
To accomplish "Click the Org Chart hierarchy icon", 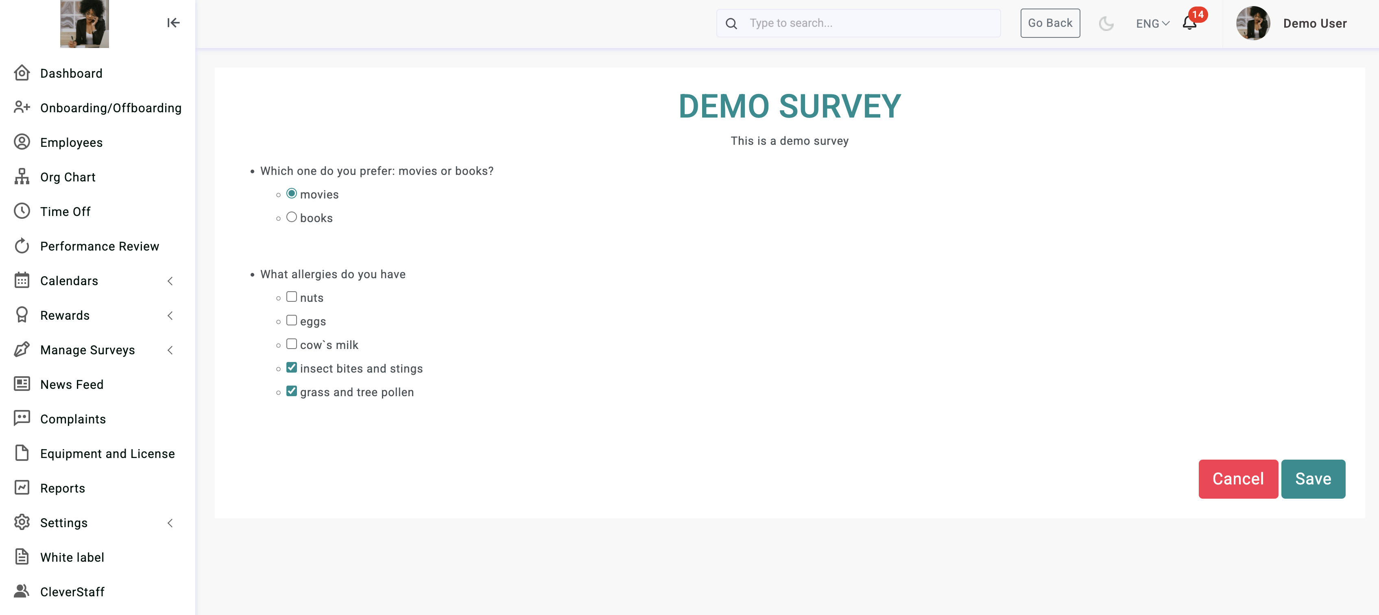I will (22, 177).
